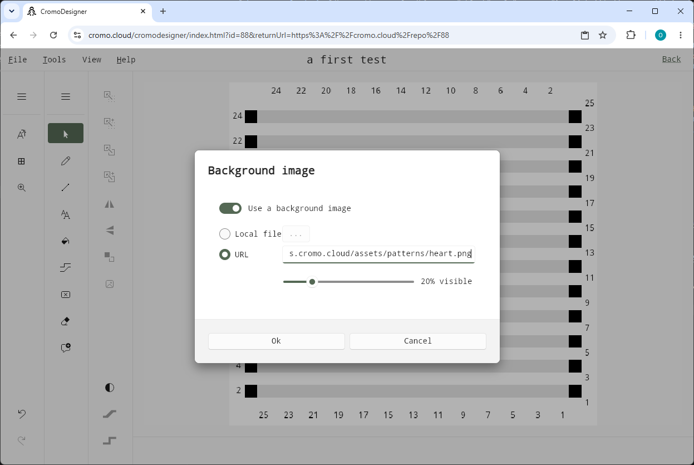694x465 pixels.
Task: Open the File menu
Action: pyautogui.click(x=18, y=60)
